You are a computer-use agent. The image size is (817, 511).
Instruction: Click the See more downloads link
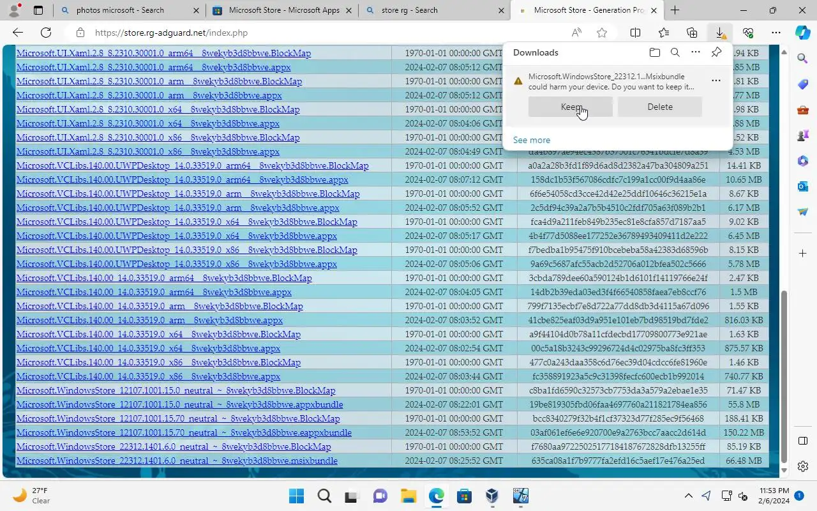click(531, 140)
